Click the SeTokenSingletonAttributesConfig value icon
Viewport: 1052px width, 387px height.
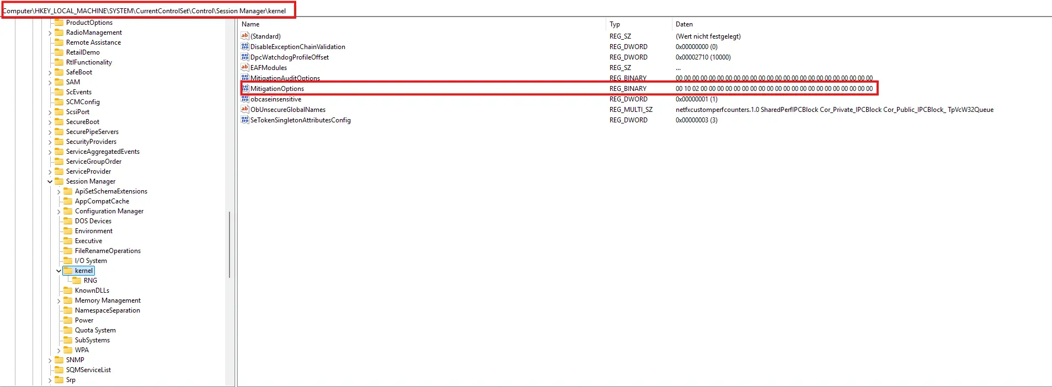tap(245, 120)
